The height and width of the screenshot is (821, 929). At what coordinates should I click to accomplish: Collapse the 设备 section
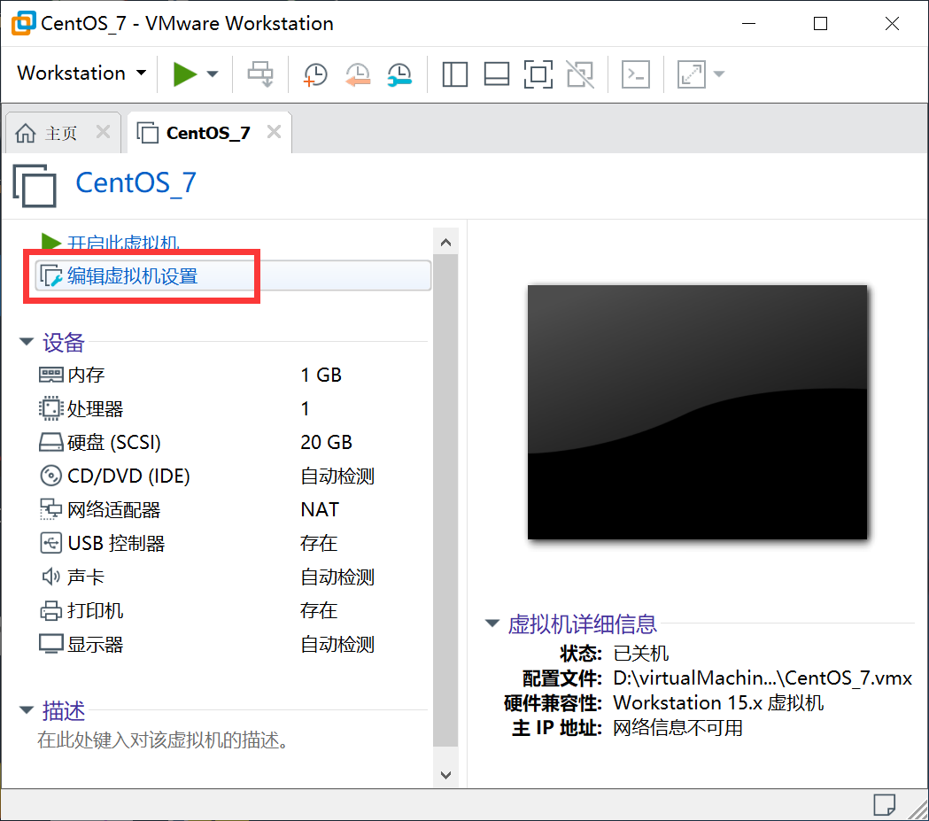26,341
